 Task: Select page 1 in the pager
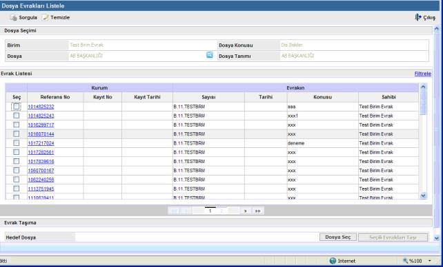click(210, 211)
